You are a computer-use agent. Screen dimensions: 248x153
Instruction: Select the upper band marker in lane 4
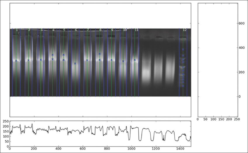pos(53,55)
